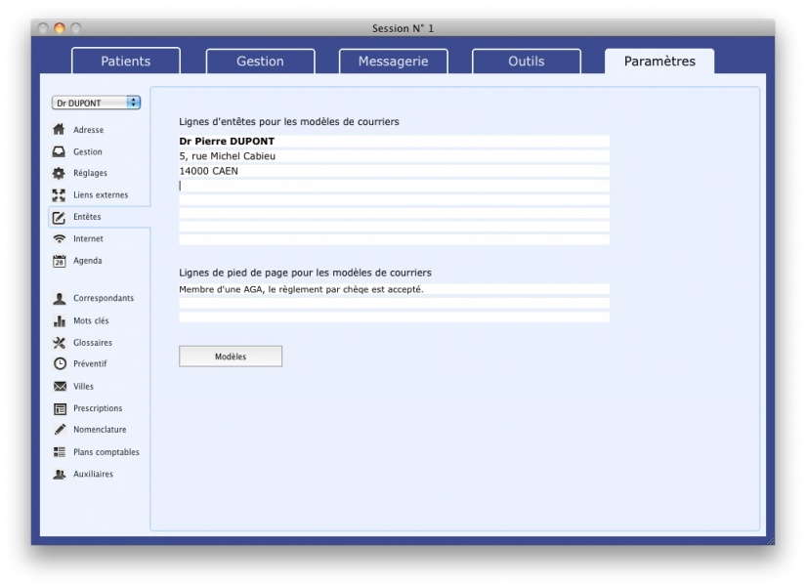Open the Villes sidebar label
The image size is (806, 588).
pyautogui.click(x=83, y=387)
